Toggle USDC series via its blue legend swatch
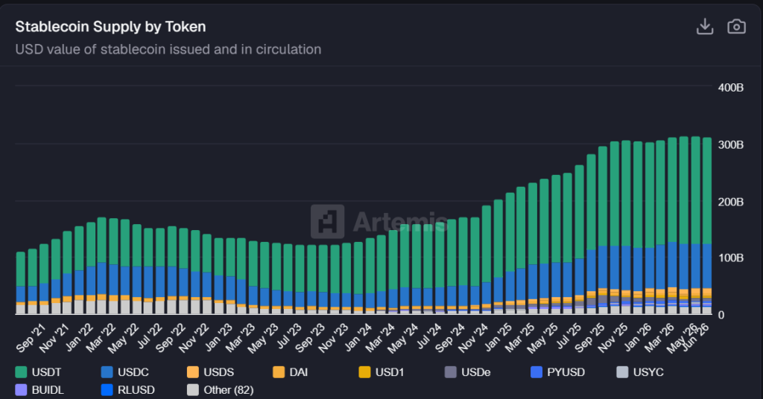Screen dimensions: 763x399 (x=107, y=372)
